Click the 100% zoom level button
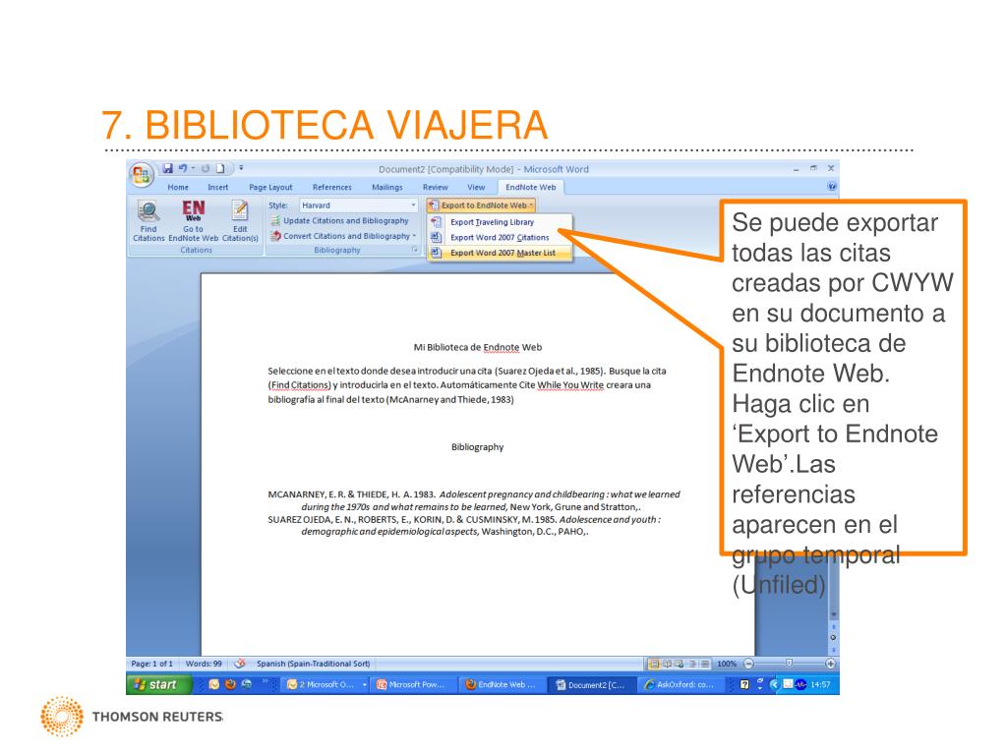Viewport: 1007px width, 755px height. (x=727, y=664)
